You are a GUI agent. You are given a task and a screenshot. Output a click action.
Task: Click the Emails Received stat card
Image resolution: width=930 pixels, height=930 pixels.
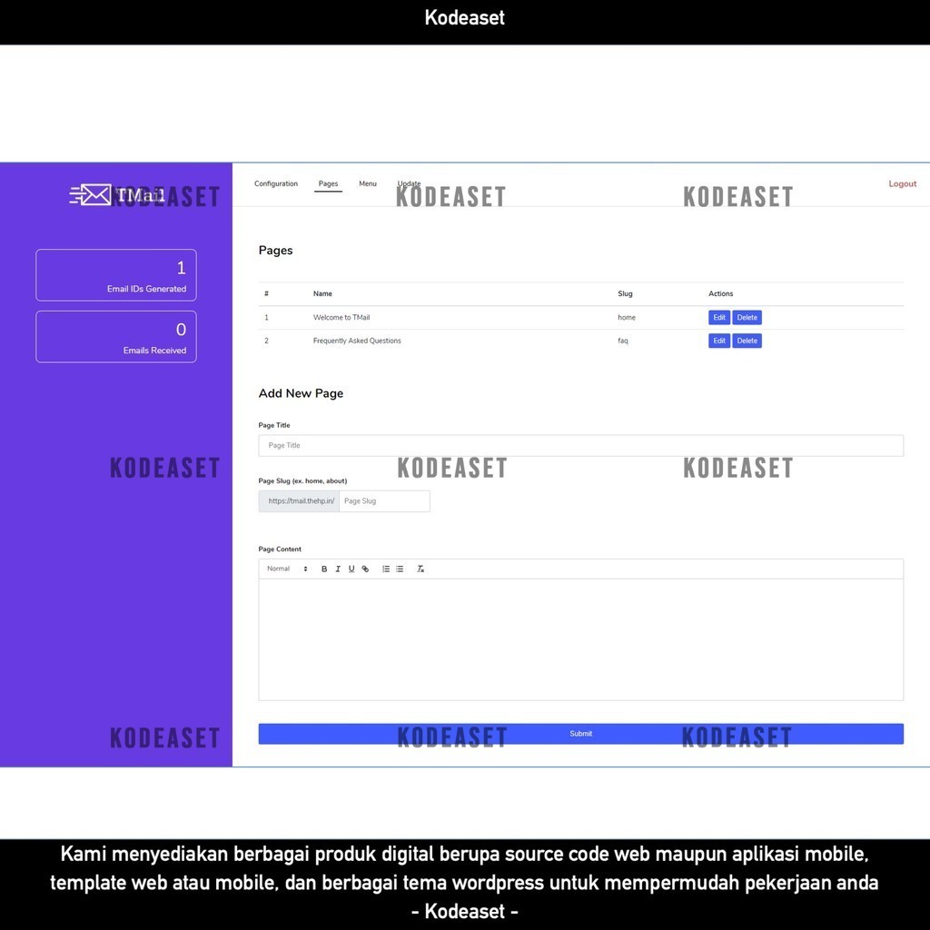pos(116,337)
